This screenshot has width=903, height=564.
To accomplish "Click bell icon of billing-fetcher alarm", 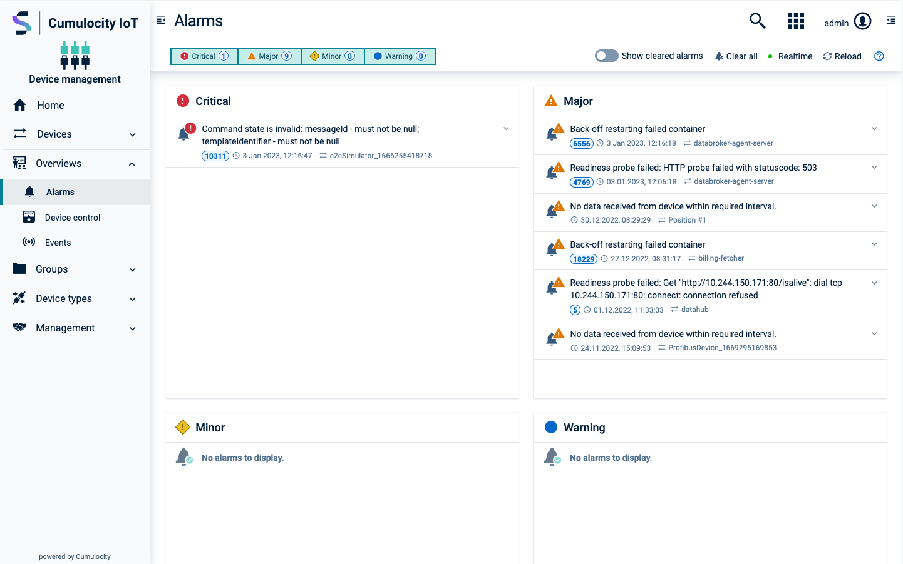I will point(555,247).
